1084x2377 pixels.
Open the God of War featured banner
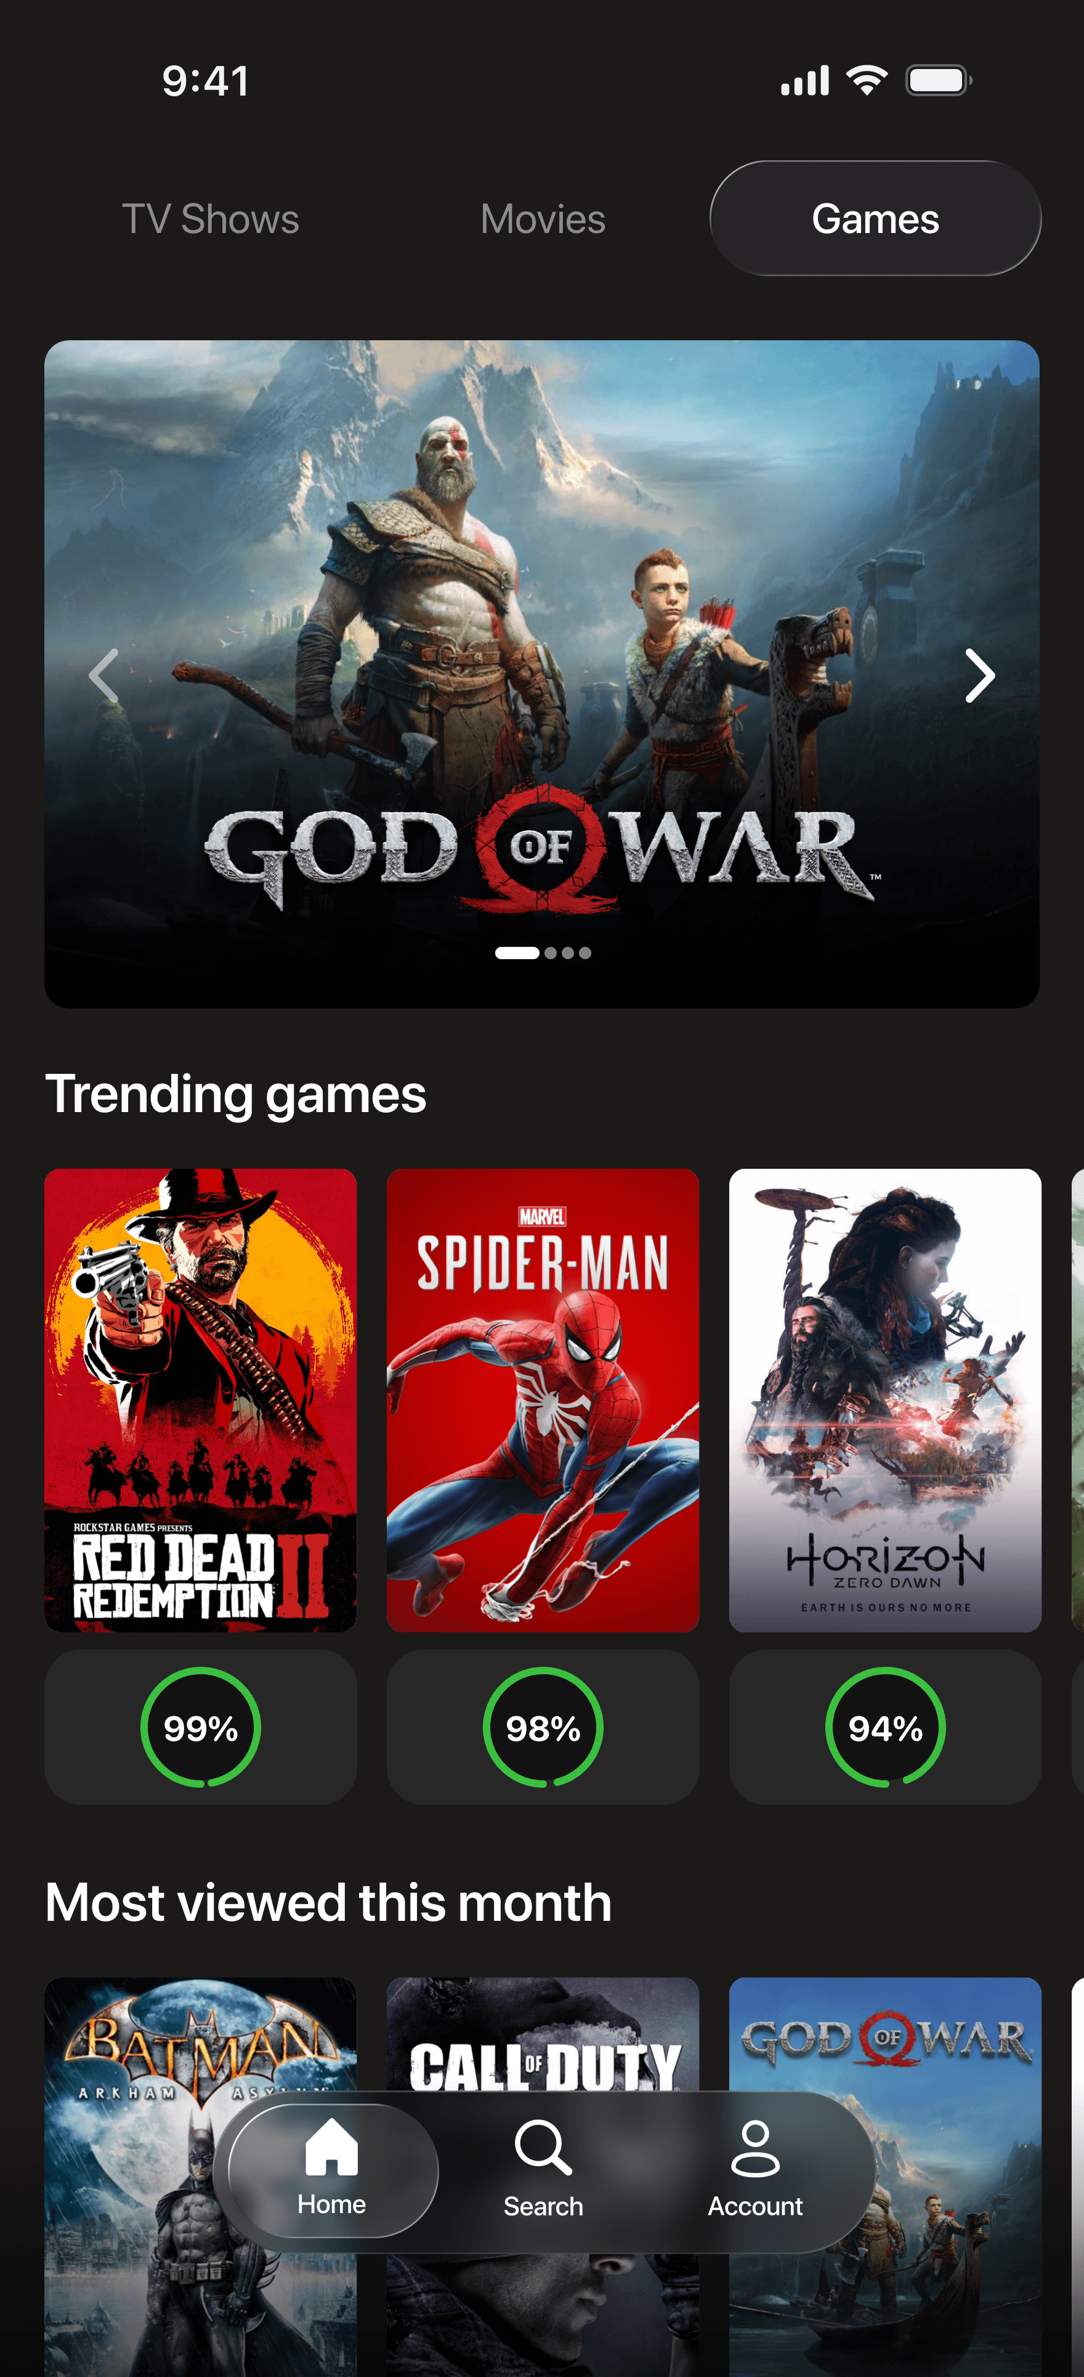pos(542,674)
